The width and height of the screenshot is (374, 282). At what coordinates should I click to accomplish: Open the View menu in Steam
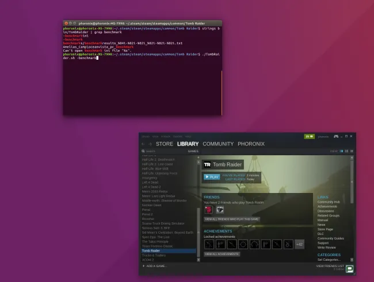tap(155, 137)
